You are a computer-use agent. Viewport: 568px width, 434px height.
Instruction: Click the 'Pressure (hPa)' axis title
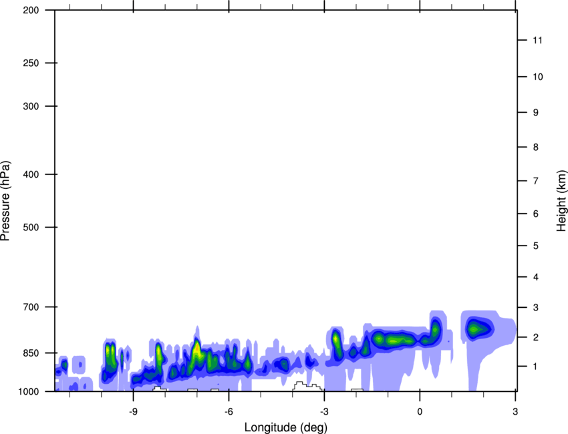[5, 201]
